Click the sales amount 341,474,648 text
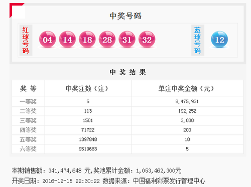 tap(65, 170)
